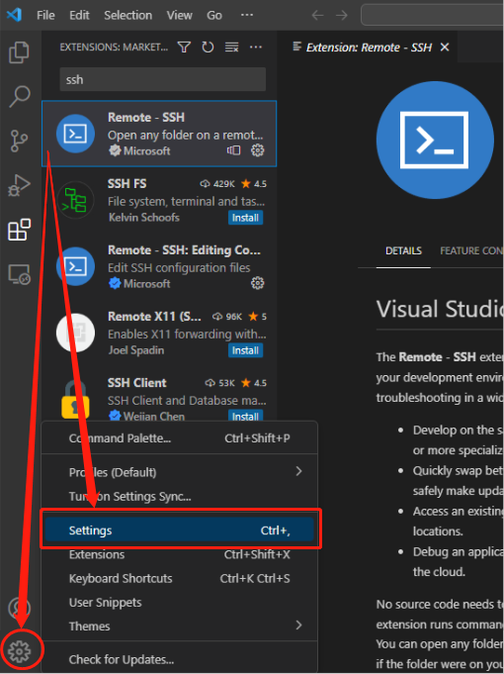Close the Extension: Remote - SSH tab
The image size is (504, 674).
(445, 47)
